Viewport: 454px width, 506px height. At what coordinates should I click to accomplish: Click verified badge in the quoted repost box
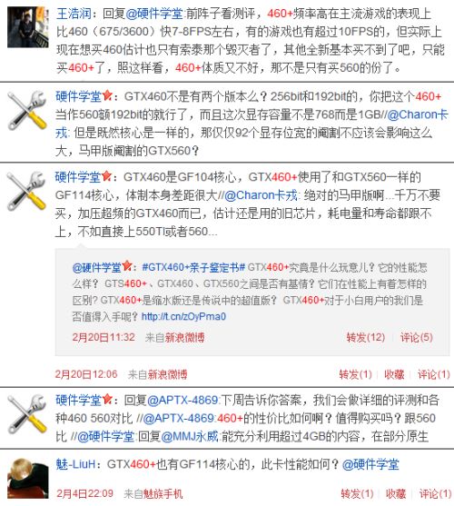coord(127,266)
